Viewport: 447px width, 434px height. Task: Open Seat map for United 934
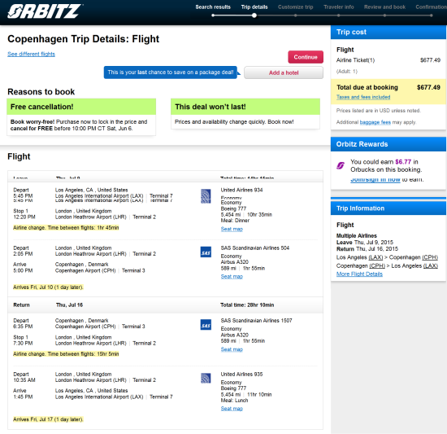click(x=232, y=229)
